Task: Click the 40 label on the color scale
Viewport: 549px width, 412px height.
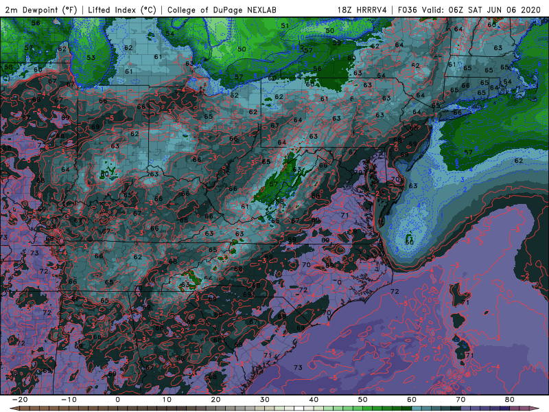Action: pos(314,400)
